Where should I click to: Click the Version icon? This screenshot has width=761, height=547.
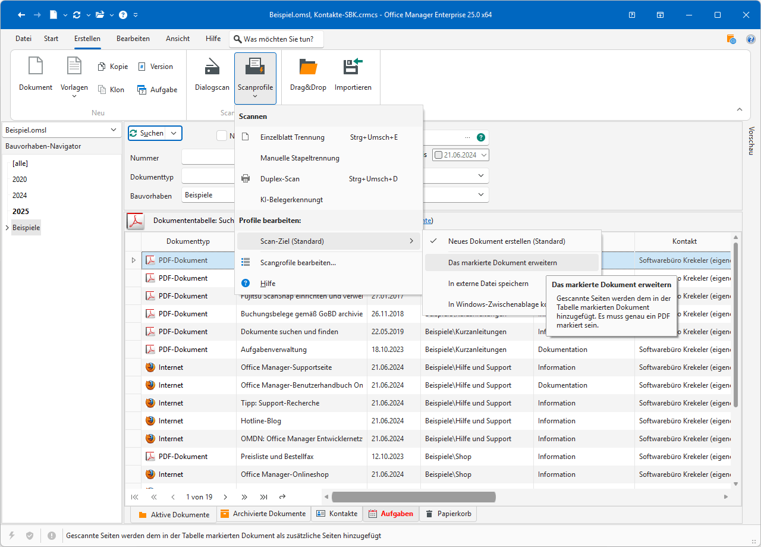click(x=141, y=67)
